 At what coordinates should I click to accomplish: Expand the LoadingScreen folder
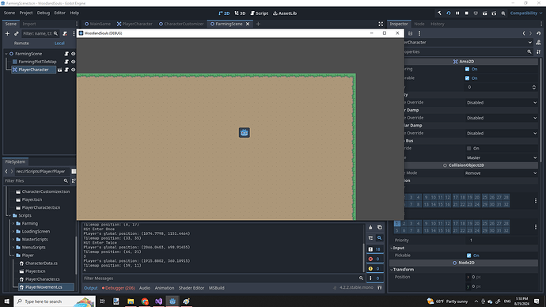(x=13, y=232)
